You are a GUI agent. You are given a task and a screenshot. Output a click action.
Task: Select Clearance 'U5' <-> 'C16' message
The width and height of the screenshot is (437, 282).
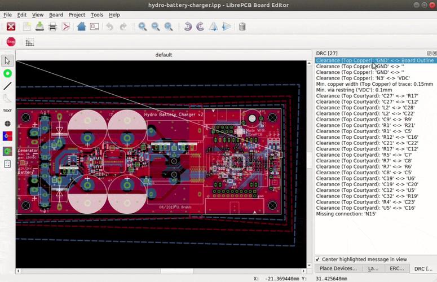tap(376, 208)
